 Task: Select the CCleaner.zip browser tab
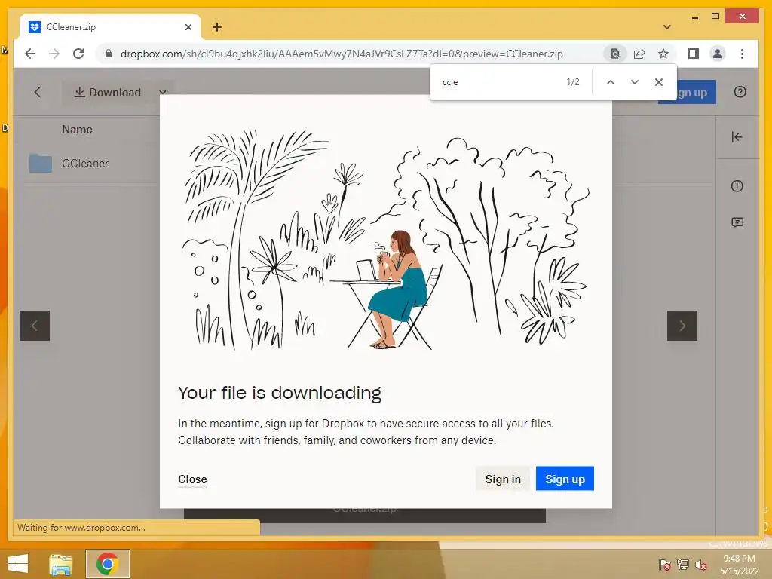point(110,27)
